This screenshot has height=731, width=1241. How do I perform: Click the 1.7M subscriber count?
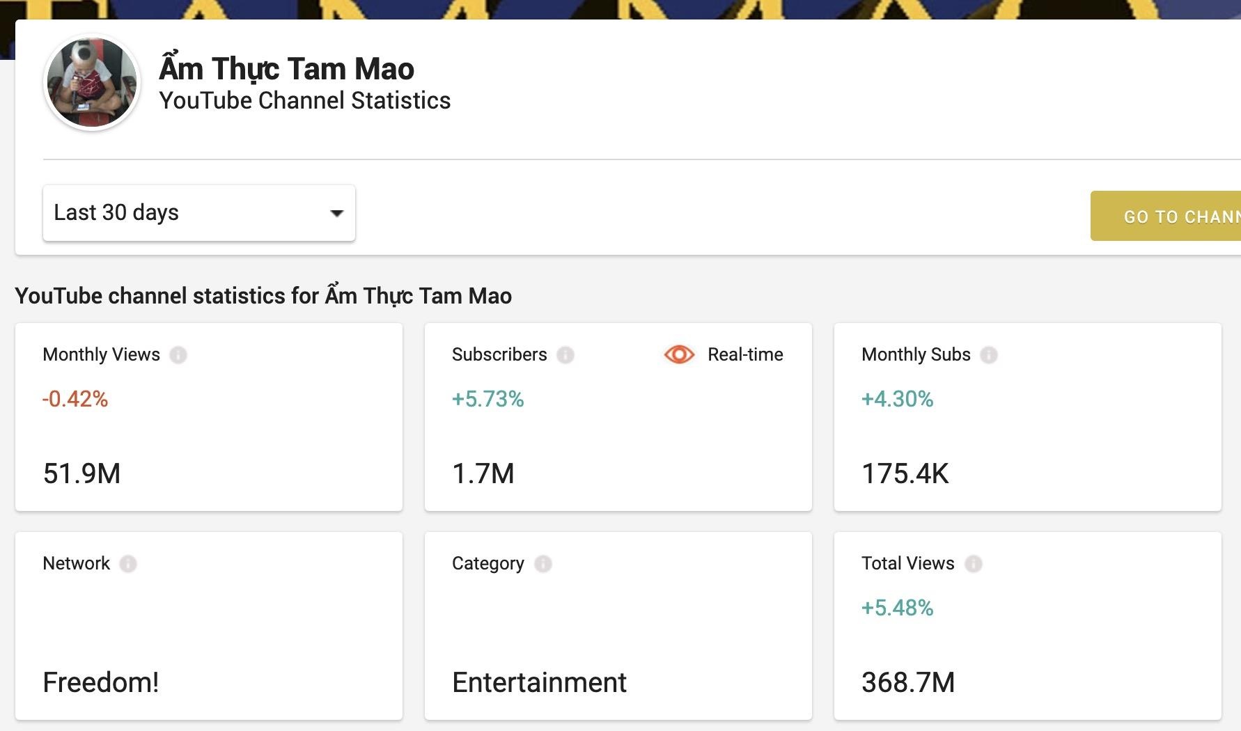(483, 474)
